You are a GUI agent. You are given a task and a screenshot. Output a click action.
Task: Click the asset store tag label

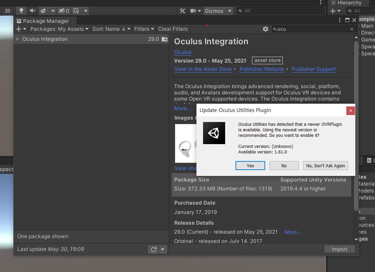pyautogui.click(x=267, y=60)
